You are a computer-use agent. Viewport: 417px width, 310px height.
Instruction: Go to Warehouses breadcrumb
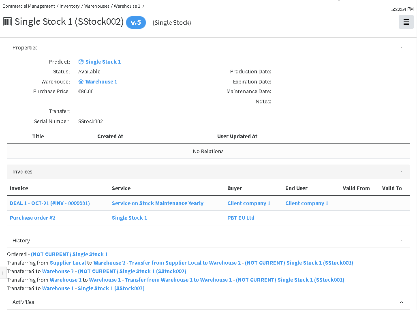(97, 6)
